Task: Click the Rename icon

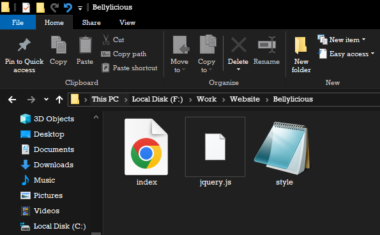Action: (x=267, y=45)
